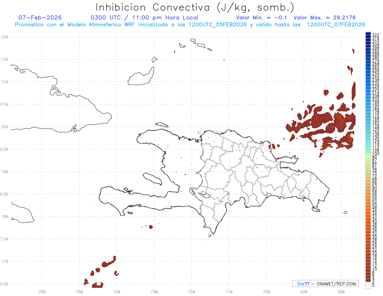The height and width of the screenshot is (296, 383).
Task: Click the title 'Inhibicion Convectiva (J/kg, somb.)'
Action: click(x=195, y=7)
